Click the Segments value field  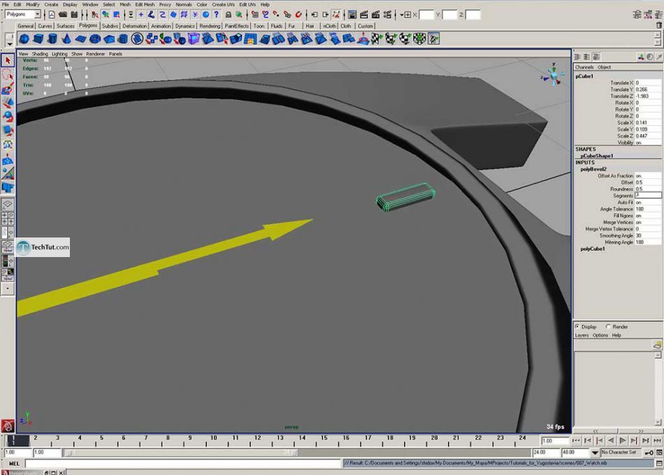pyautogui.click(x=648, y=196)
